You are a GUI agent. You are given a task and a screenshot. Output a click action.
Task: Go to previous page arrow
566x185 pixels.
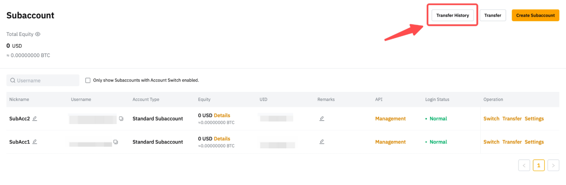click(524, 165)
